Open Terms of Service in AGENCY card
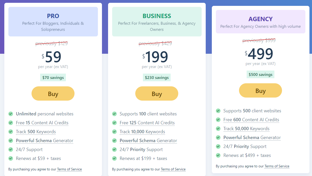The width and height of the screenshot is (312, 176). point(277,166)
